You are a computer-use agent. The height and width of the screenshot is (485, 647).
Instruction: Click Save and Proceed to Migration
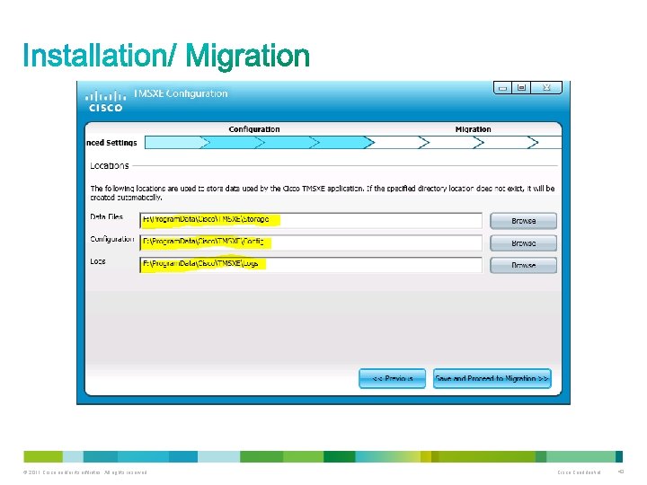[x=492, y=378]
